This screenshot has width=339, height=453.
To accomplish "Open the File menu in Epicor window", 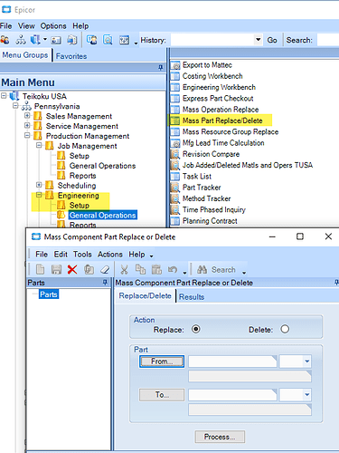I will pyautogui.click(x=5, y=26).
